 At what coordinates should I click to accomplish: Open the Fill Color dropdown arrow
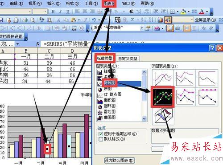(x=189, y=12)
